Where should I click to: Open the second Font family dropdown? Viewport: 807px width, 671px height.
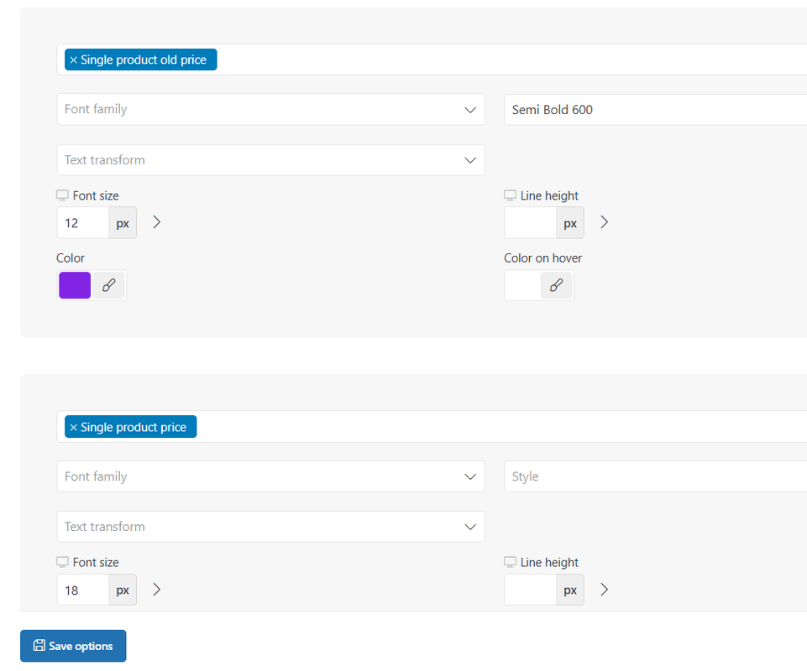click(270, 476)
